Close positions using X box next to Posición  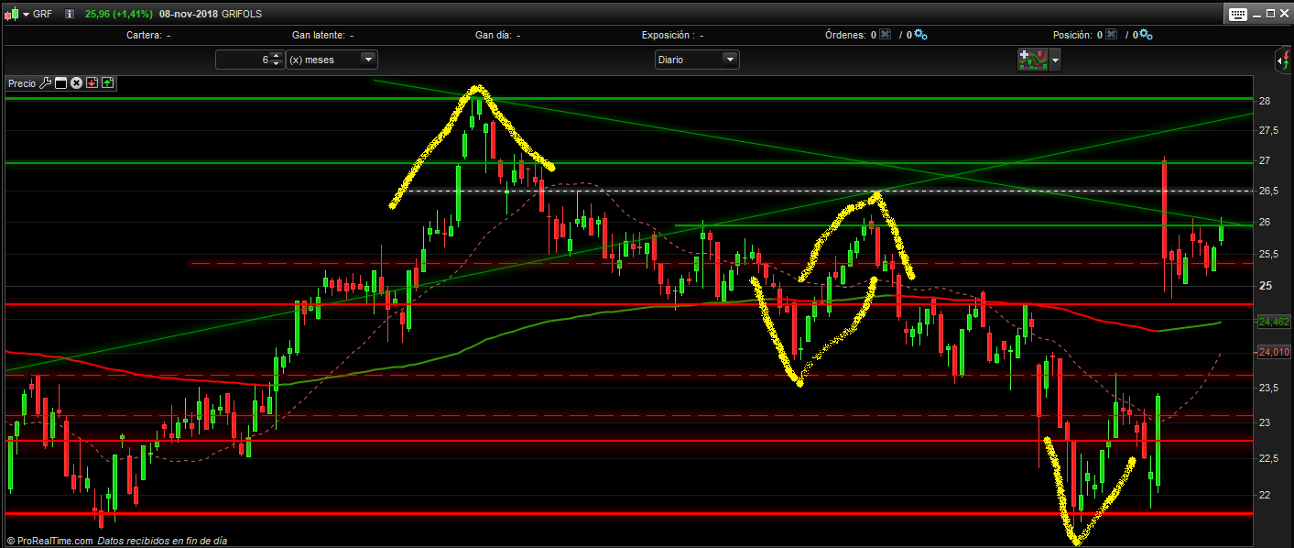point(1111,35)
